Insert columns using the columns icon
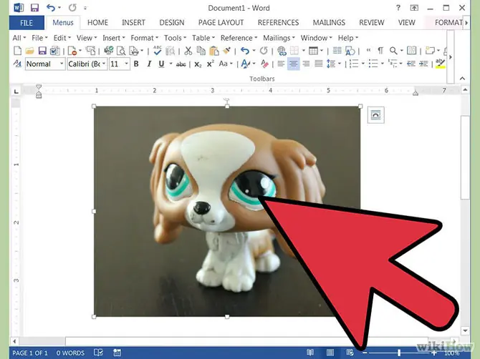This screenshot has width=480, height=359. 337,51
